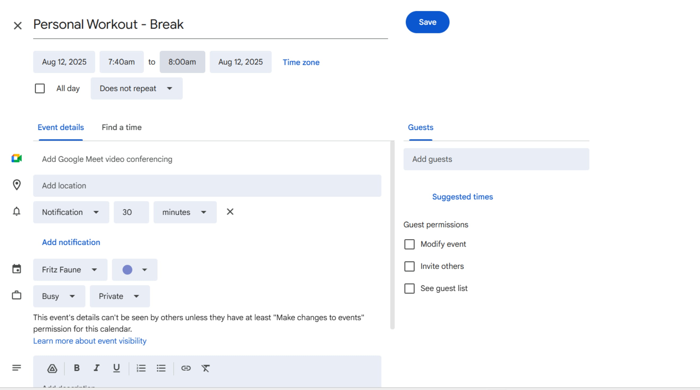Enable the All day checkbox
700x390 pixels.
point(40,89)
